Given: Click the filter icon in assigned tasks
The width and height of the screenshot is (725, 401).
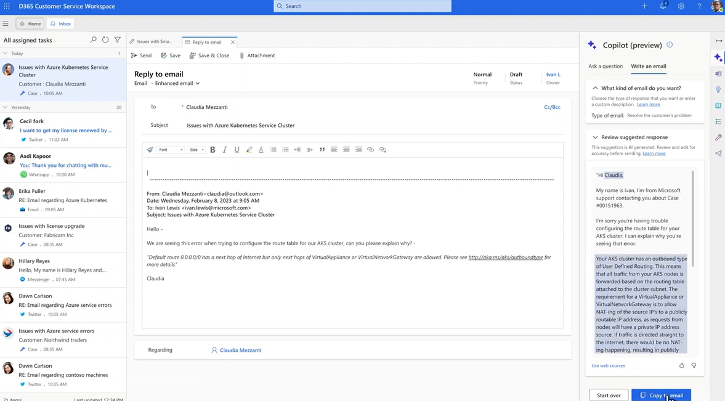Looking at the screenshot, I should click(118, 40).
